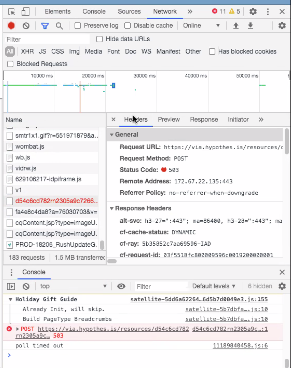Stop recording network log red button
This screenshot has width=291, height=368.
11,26
